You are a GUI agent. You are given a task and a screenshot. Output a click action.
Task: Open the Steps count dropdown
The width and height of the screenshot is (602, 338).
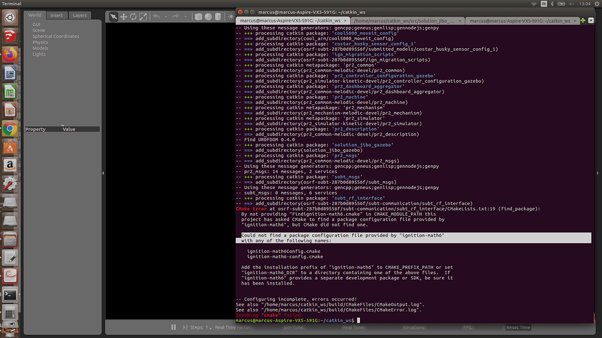point(210,327)
